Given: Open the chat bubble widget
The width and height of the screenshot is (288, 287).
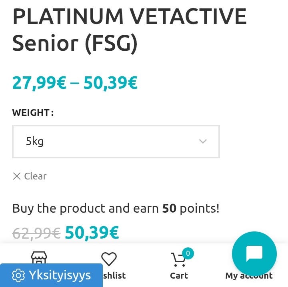Looking at the screenshot, I should pos(254,253).
